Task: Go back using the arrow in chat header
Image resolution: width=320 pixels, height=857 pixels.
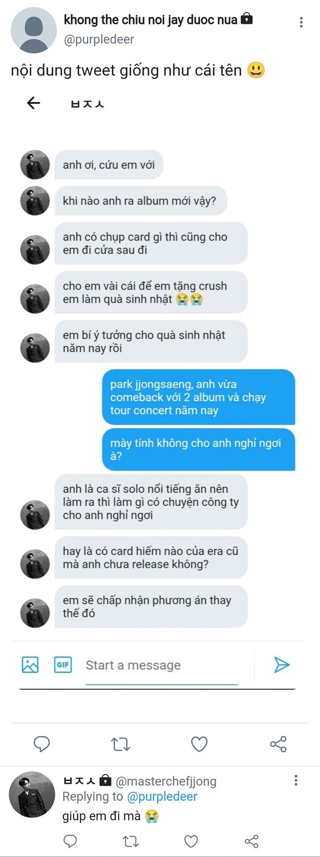Action: tap(33, 103)
